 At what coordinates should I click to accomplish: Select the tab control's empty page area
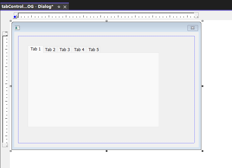[x=93, y=90]
